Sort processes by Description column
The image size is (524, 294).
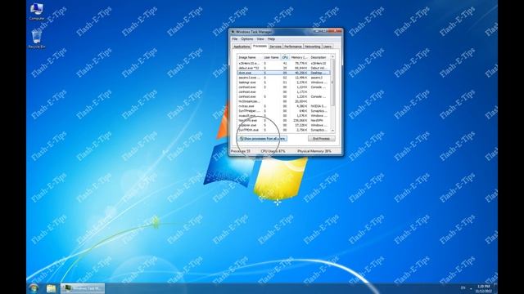coord(319,58)
